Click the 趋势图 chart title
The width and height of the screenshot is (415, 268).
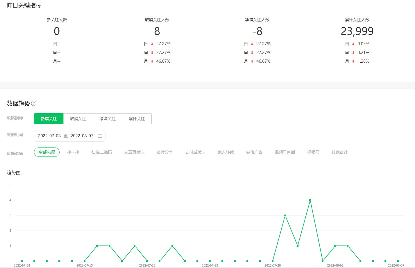14,172
